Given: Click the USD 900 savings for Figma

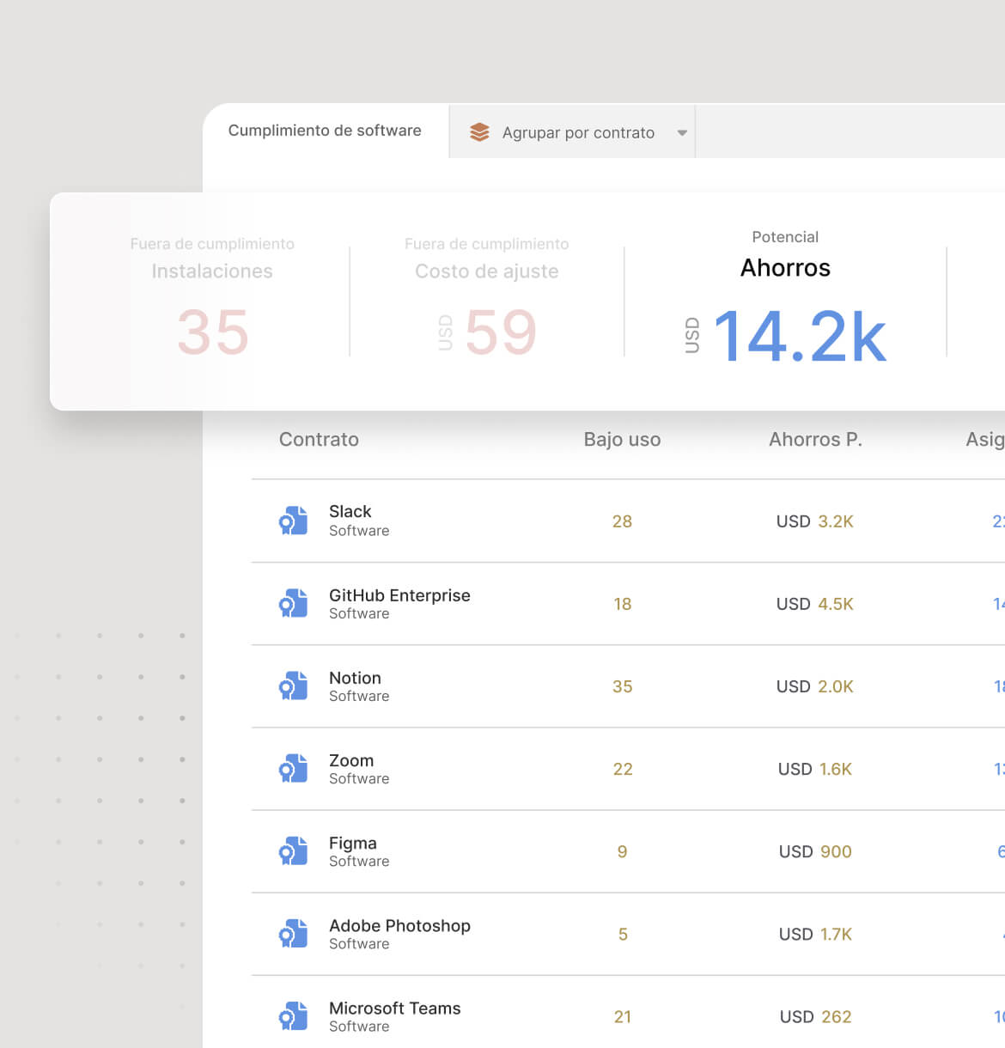Looking at the screenshot, I should tap(815, 851).
